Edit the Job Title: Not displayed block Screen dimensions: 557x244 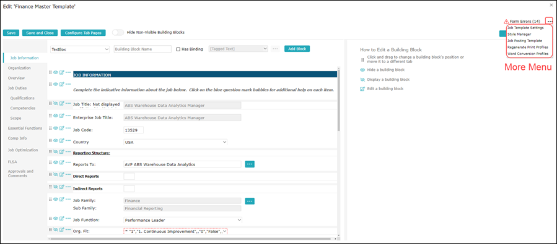[x=61, y=103]
